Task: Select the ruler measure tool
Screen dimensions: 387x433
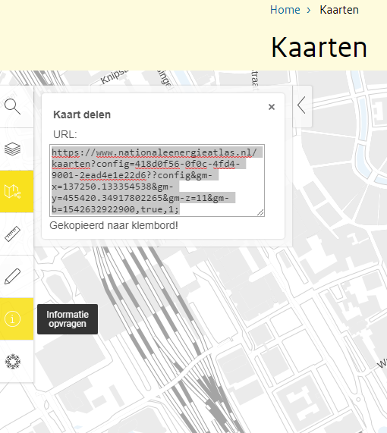Action: pyautogui.click(x=12, y=234)
